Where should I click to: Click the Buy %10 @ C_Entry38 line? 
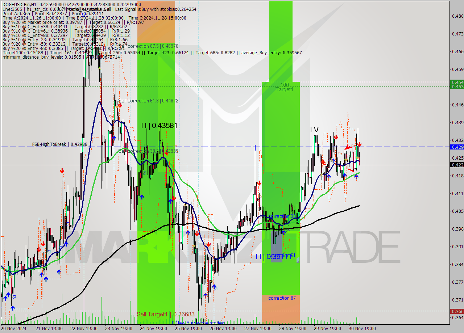click(65, 26)
